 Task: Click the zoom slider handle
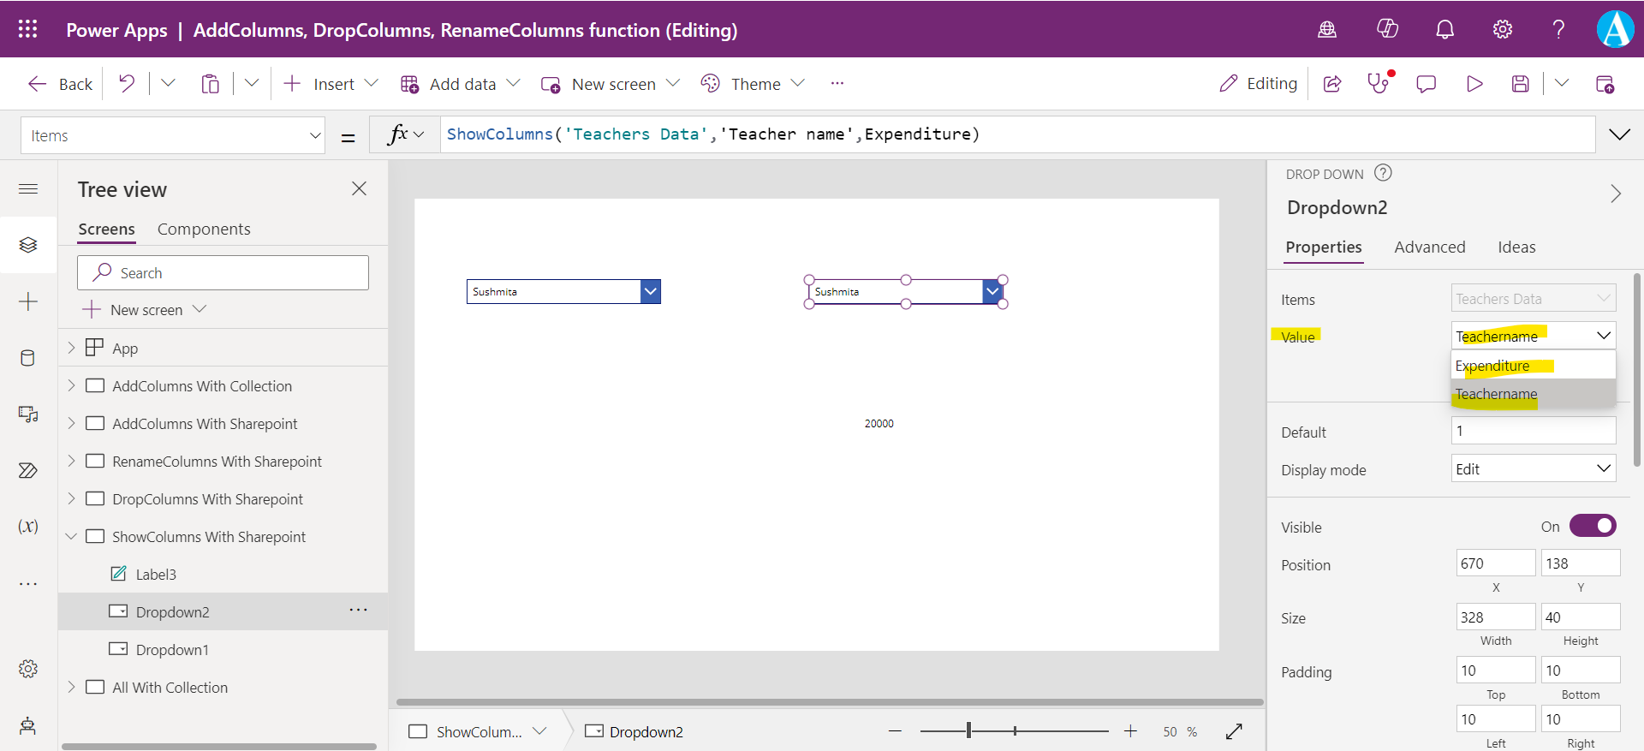968,730
